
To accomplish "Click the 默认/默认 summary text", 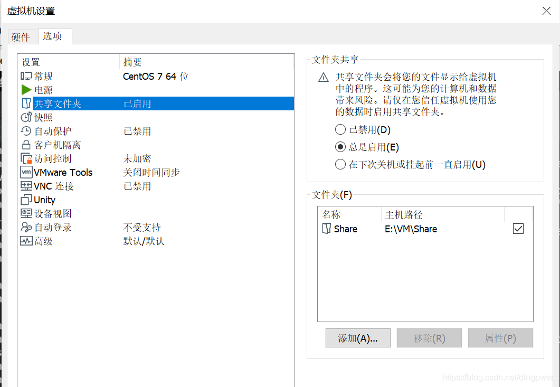I will (144, 241).
